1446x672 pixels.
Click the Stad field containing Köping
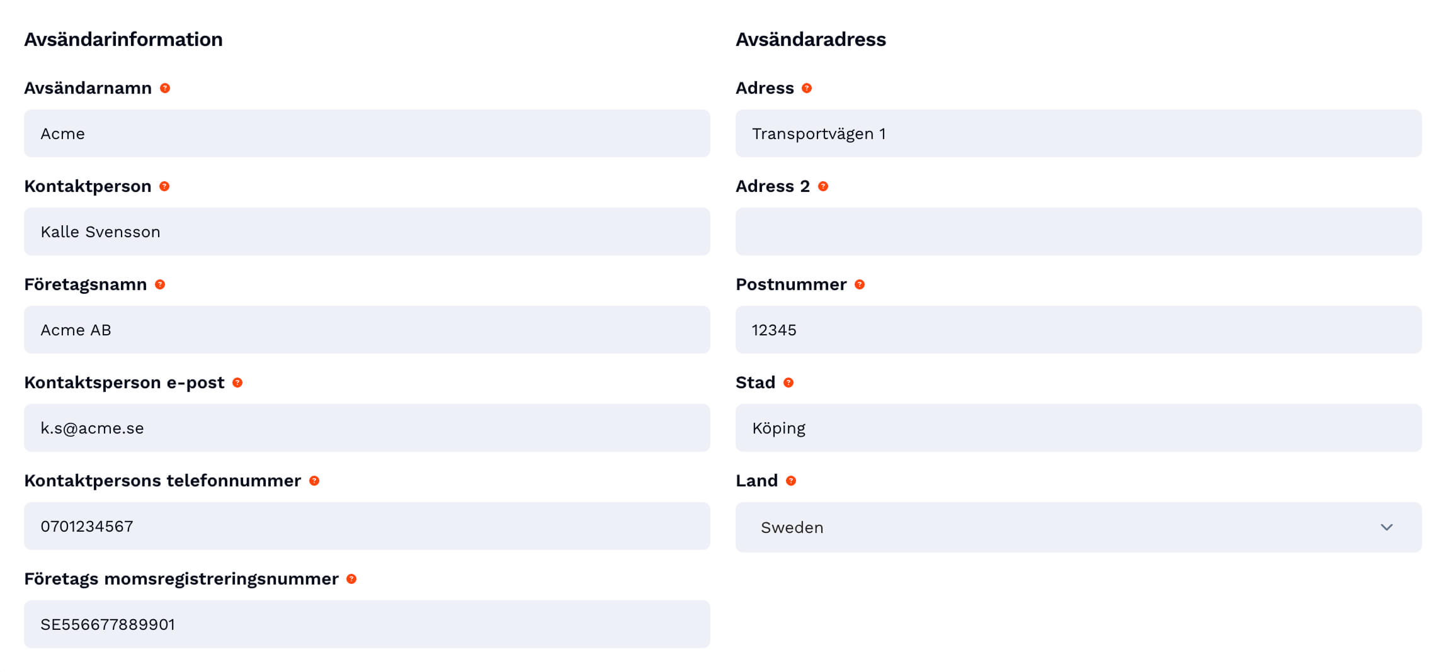tap(1078, 428)
